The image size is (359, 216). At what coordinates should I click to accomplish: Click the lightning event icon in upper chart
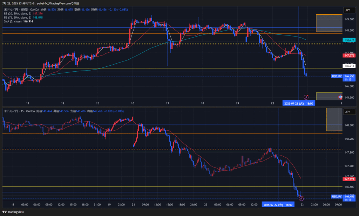[x=306, y=97]
